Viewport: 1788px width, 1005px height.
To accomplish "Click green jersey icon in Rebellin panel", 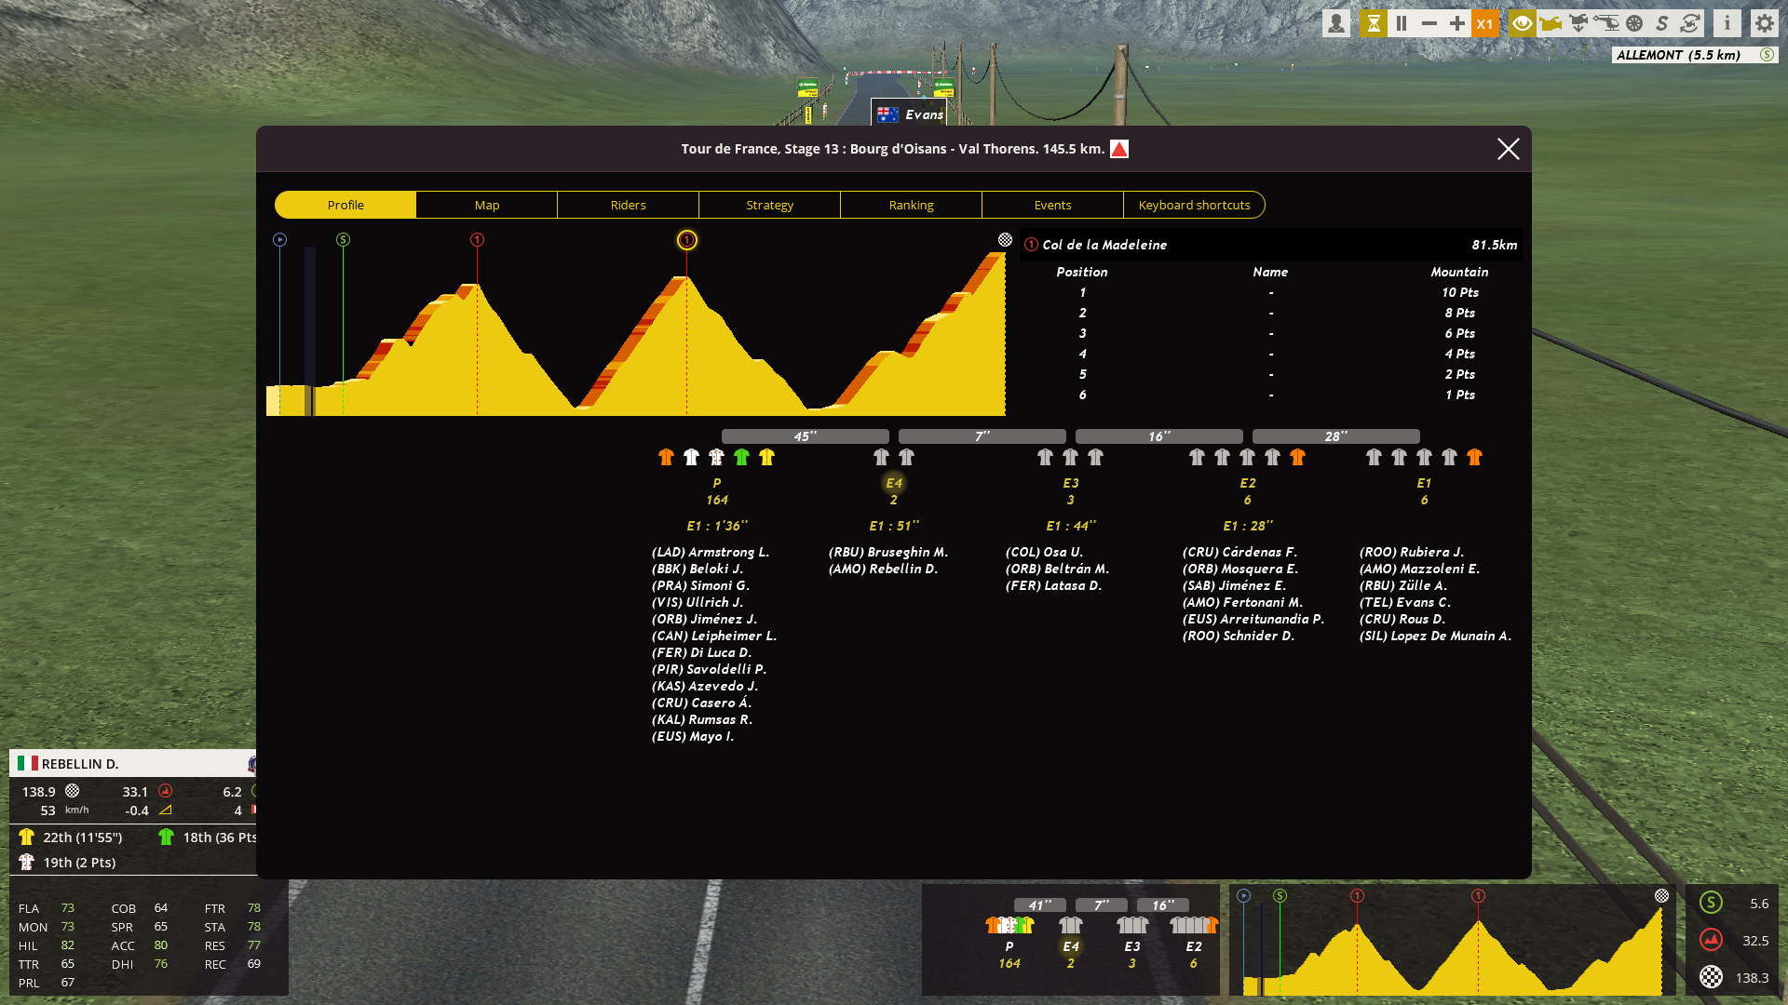I will tap(166, 837).
